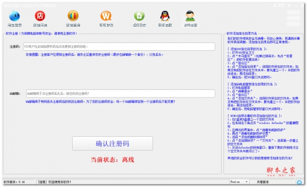Open the 淘宝登录 blue mascot icon
Viewport: 307px width, 187px height.
coord(14,16)
